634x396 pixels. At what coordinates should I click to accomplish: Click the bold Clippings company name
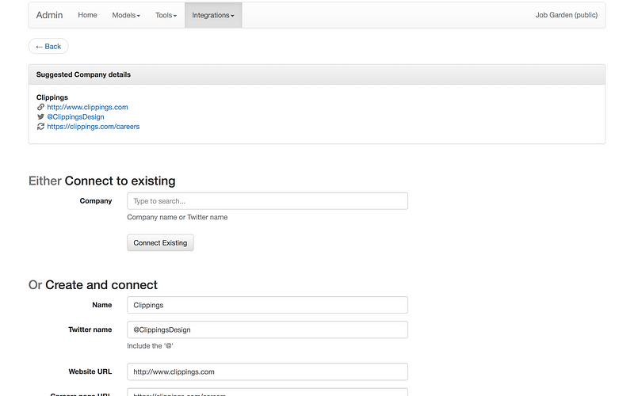(x=52, y=97)
